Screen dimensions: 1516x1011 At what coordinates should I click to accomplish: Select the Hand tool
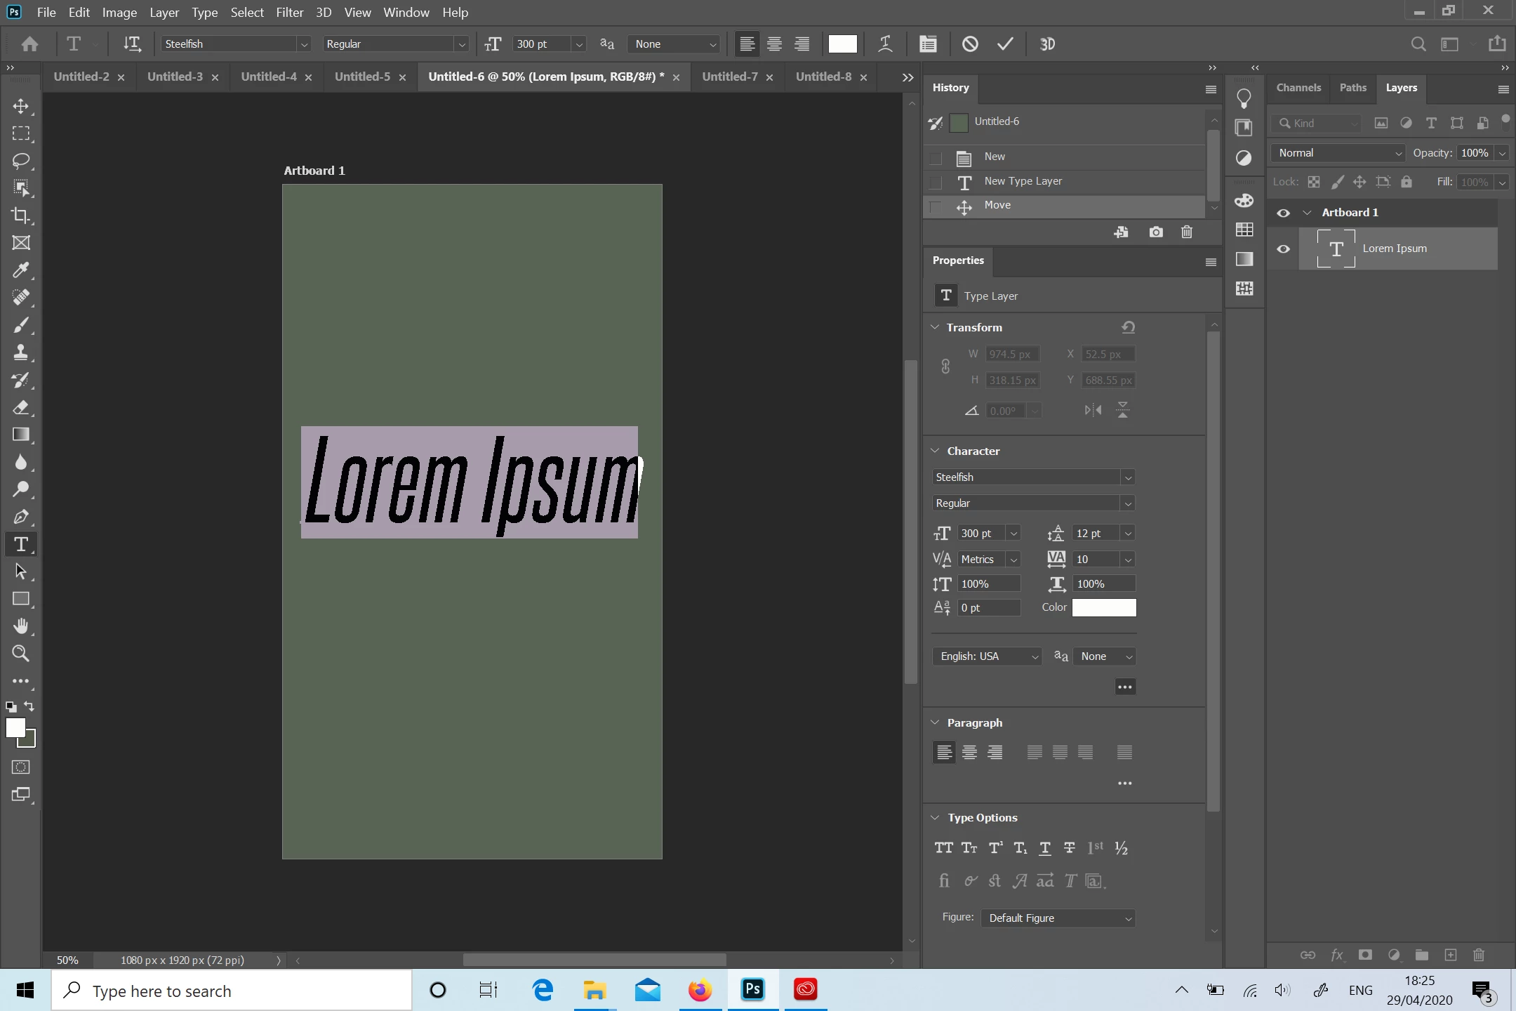click(21, 626)
